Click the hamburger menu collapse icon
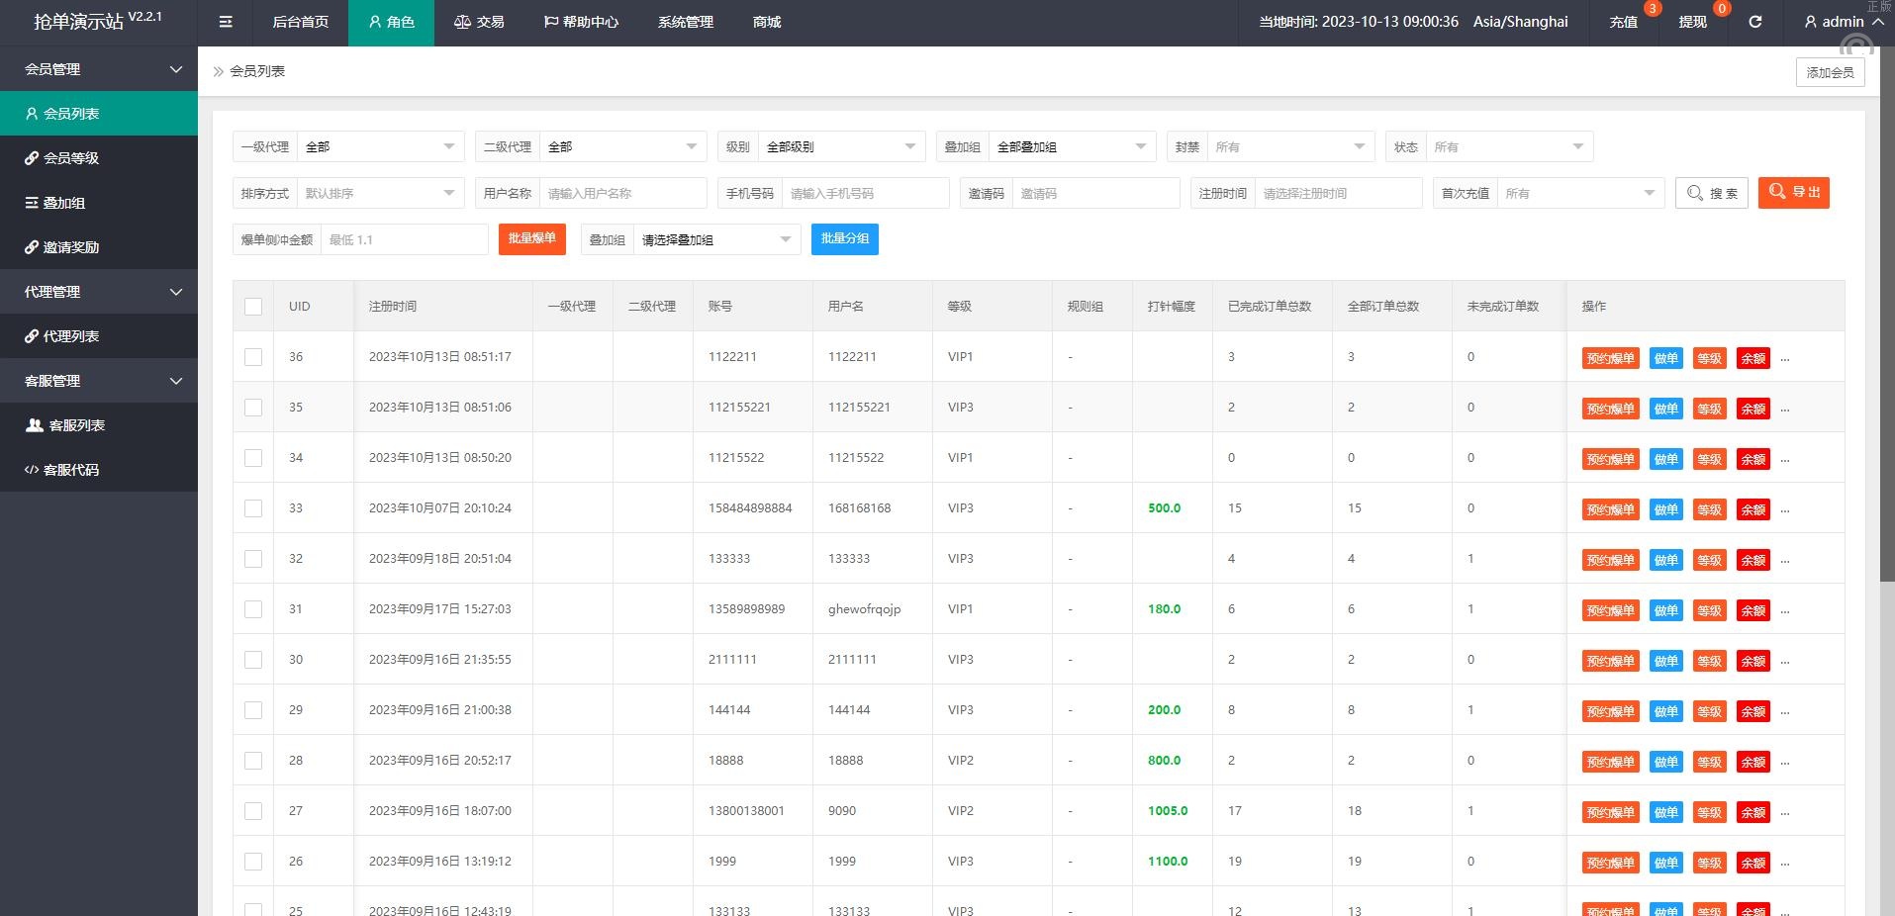 [x=226, y=22]
